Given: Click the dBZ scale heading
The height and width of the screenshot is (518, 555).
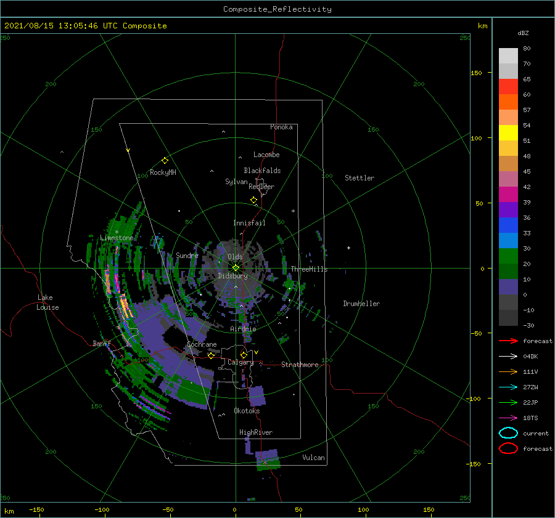Looking at the screenshot, I should coord(523,33).
